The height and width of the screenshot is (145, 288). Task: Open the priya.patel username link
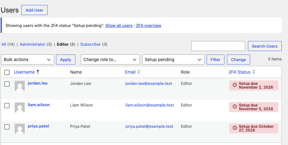click(x=39, y=126)
